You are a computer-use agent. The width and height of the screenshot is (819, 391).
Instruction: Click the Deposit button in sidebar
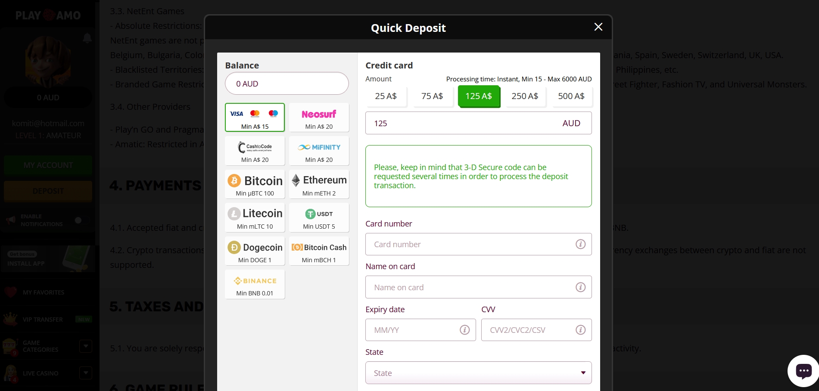pyautogui.click(x=48, y=191)
